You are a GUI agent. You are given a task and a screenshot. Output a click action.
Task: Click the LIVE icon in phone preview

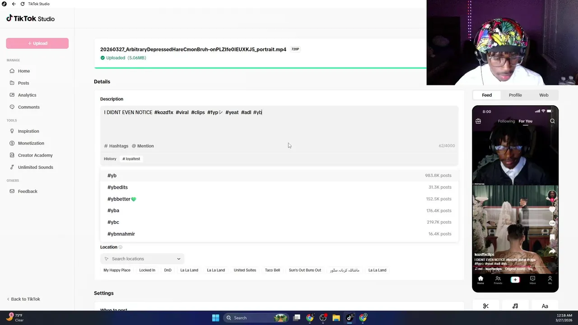click(x=478, y=121)
